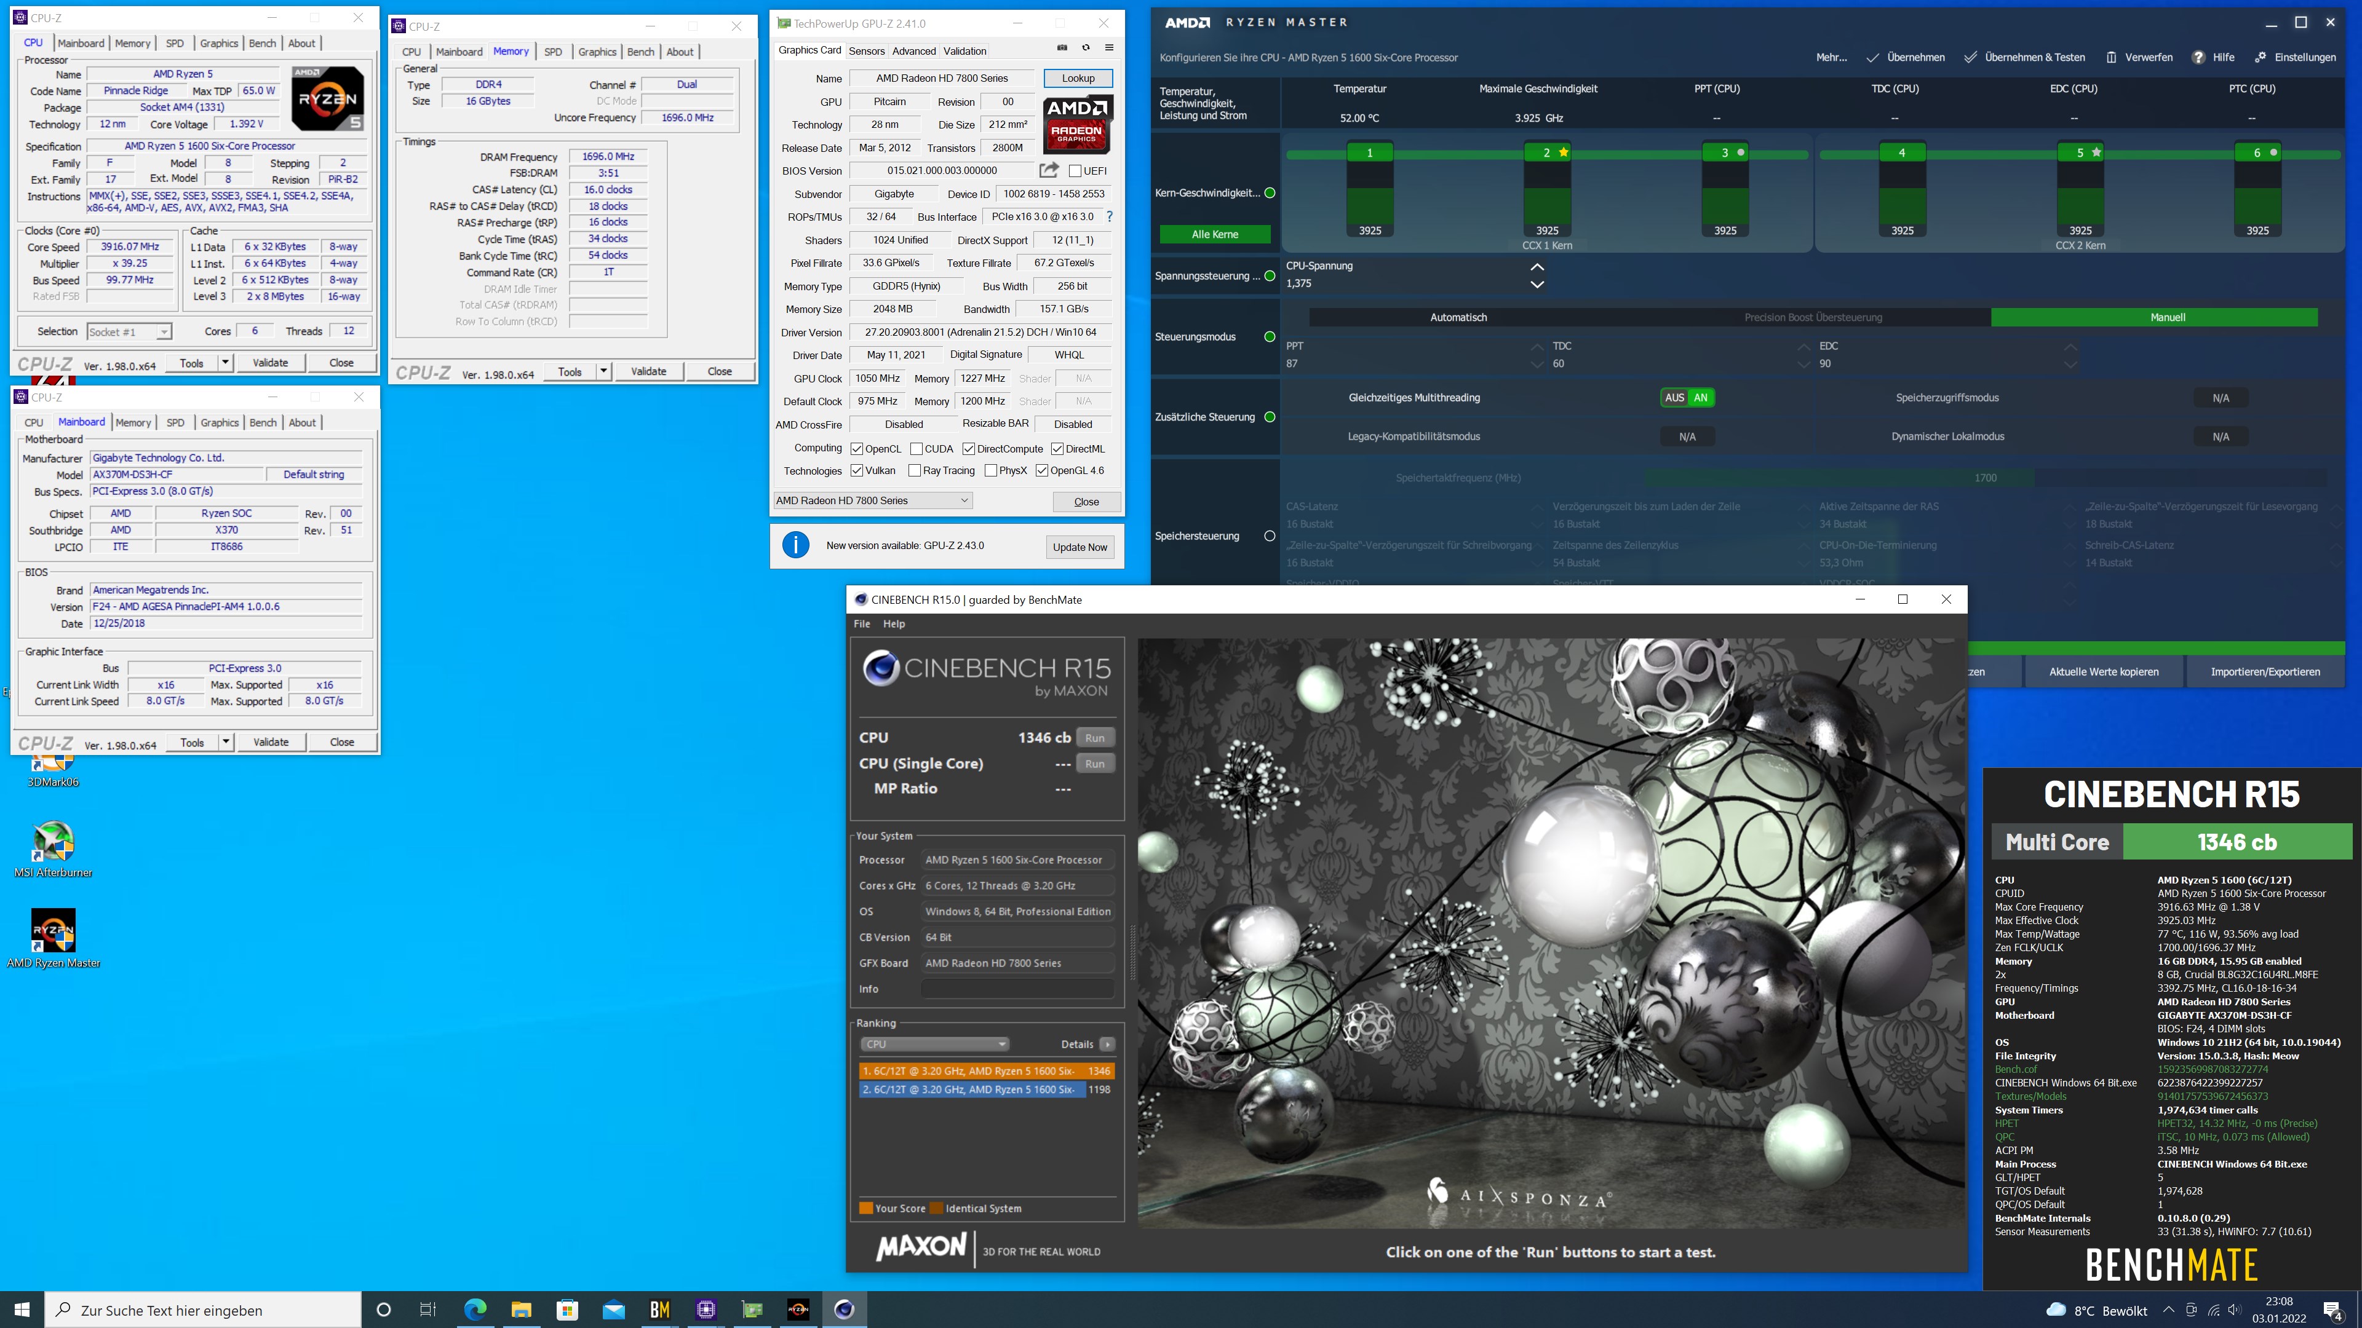
Task: Open the Advanced tab in GPU-Z
Action: [x=914, y=51]
